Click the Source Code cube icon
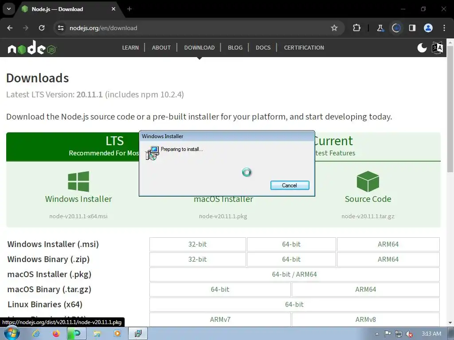Screen dimensions: 454x340 coord(368,182)
